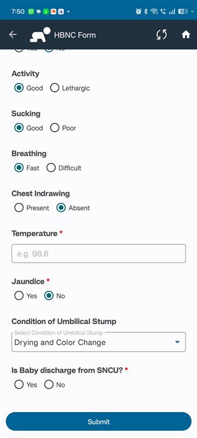Viewport: 197px width, 438px height.
Task: Tap the back arrow icon
Action: [x=13, y=34]
